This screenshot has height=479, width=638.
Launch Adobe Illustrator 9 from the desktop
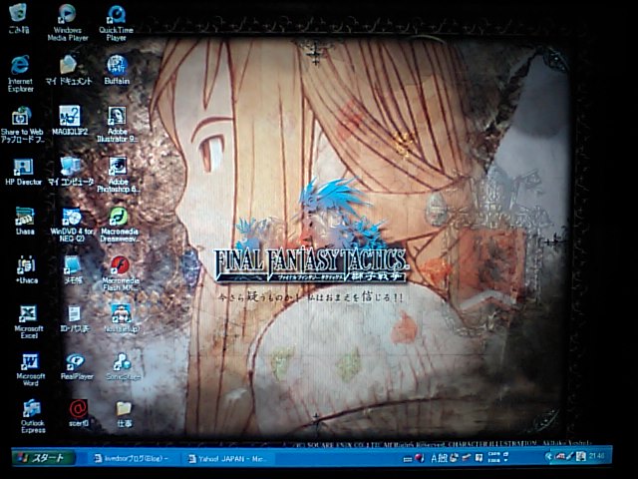pos(118,124)
